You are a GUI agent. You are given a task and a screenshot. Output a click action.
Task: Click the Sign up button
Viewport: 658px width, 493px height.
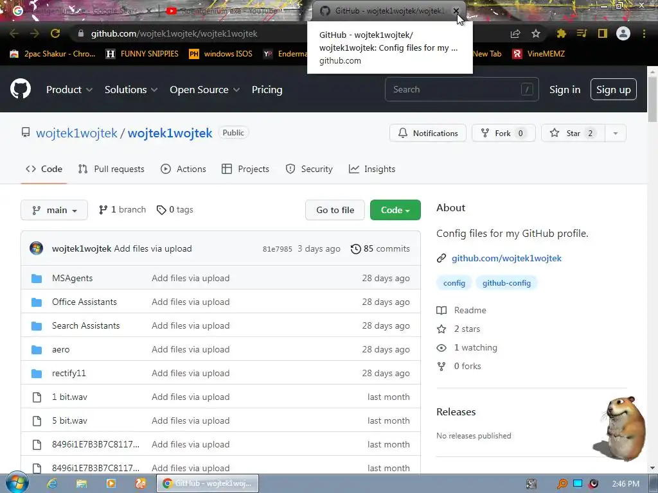tap(614, 89)
